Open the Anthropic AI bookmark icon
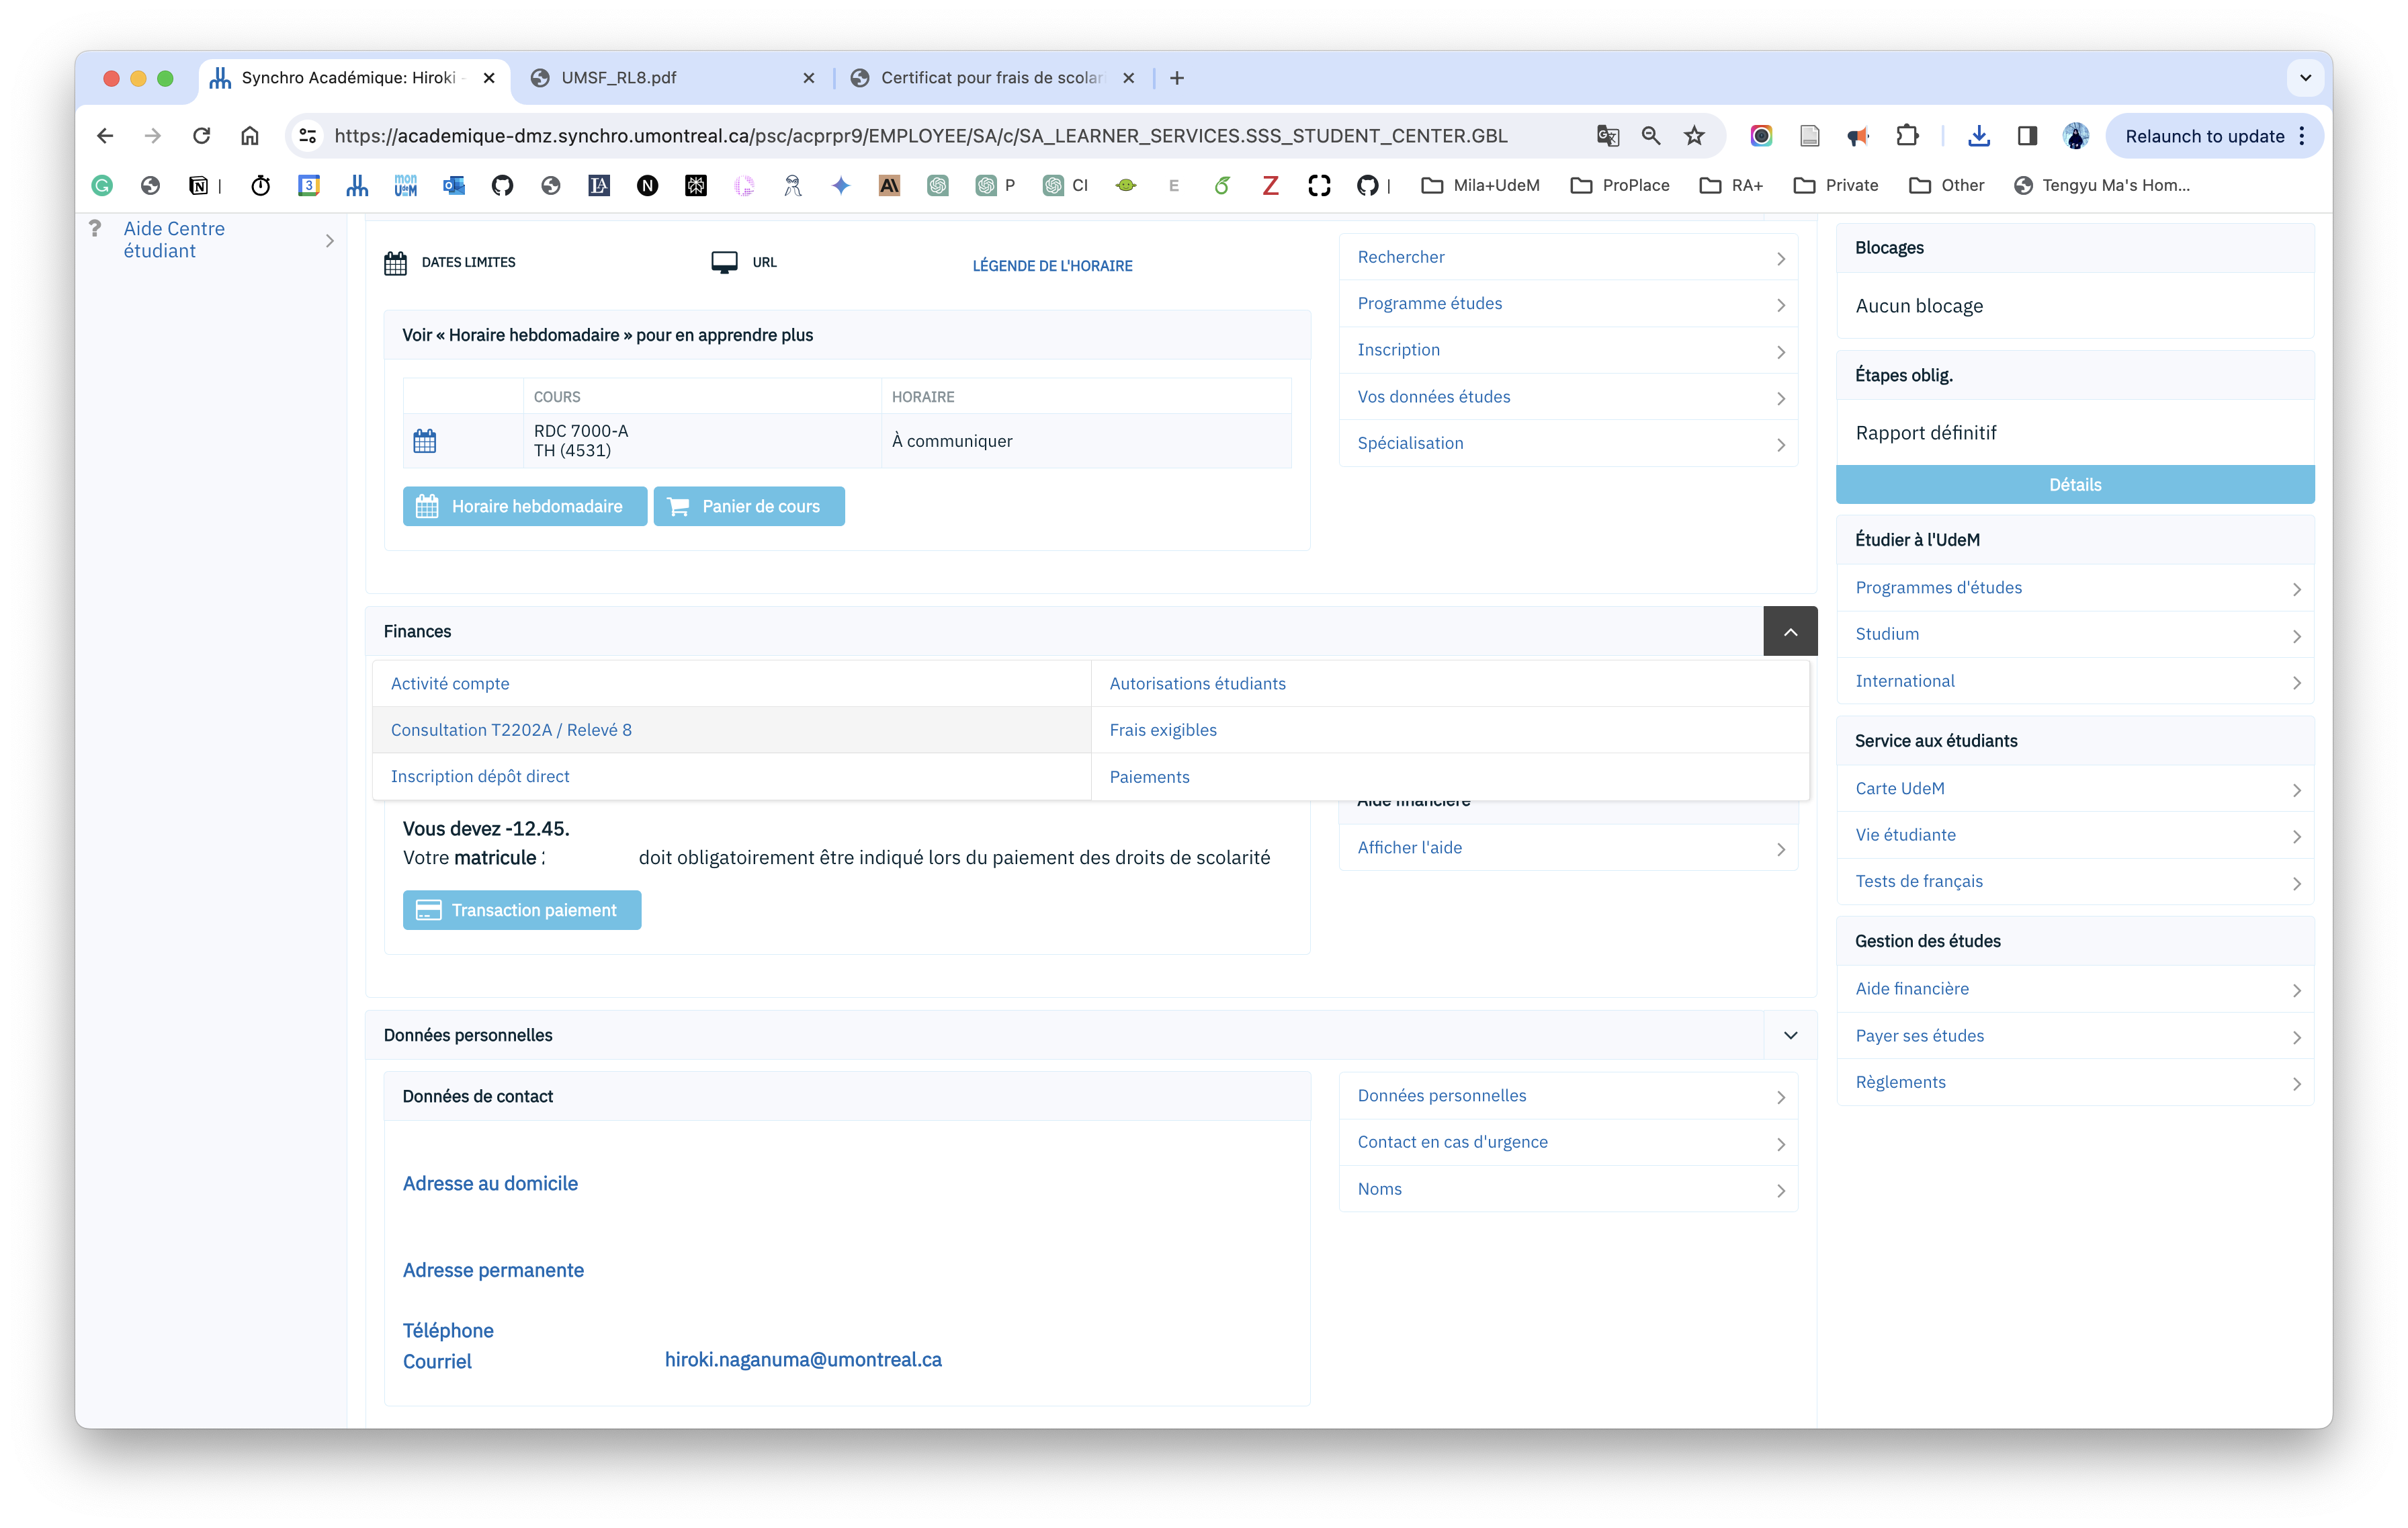2408x1528 pixels. 889,185
